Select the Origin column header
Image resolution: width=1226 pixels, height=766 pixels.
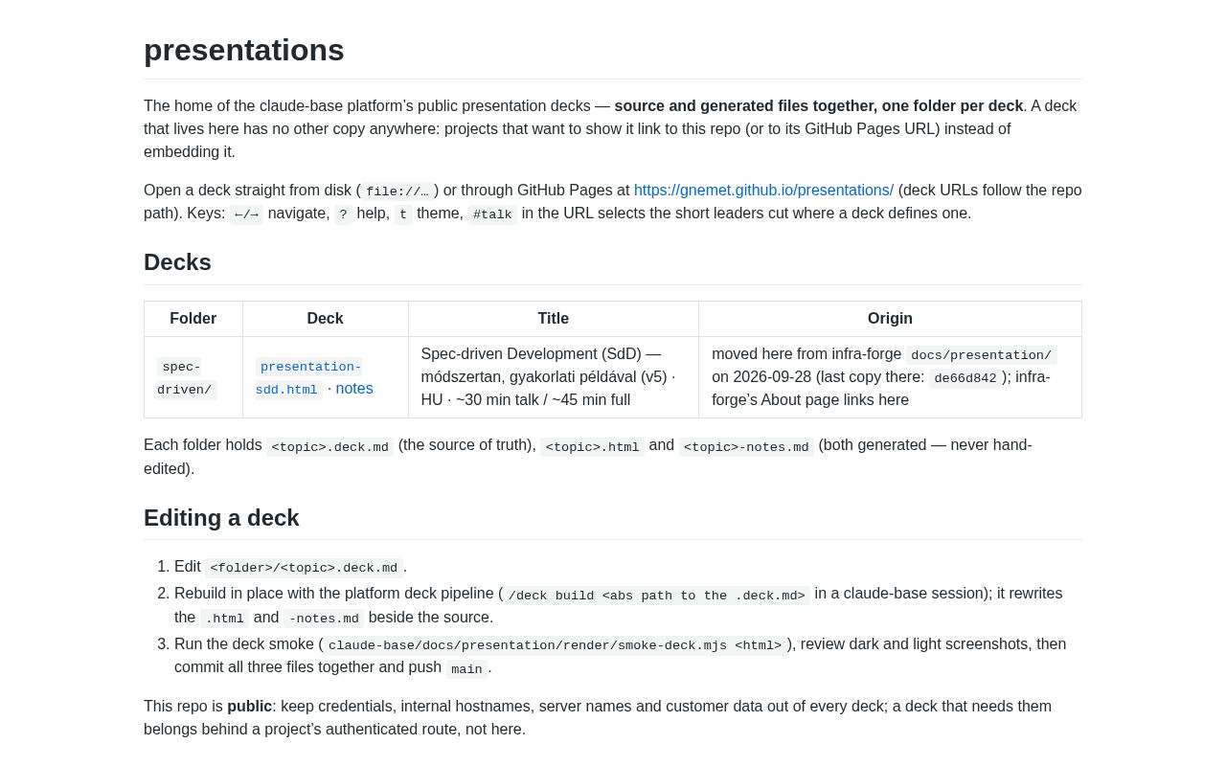(x=890, y=319)
